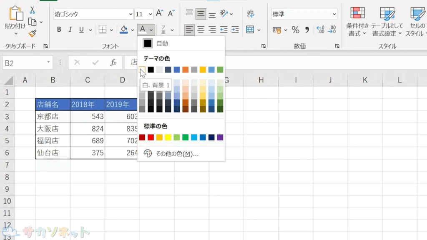This screenshot has height=240, width=427.
Task: Pick white background 1 theme color
Action: coord(142,70)
